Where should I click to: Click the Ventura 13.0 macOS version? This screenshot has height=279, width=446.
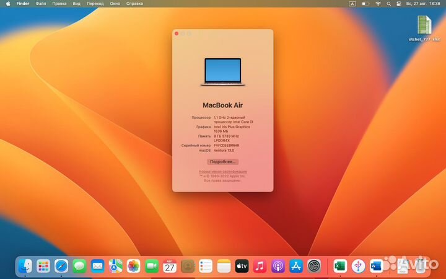224,150
